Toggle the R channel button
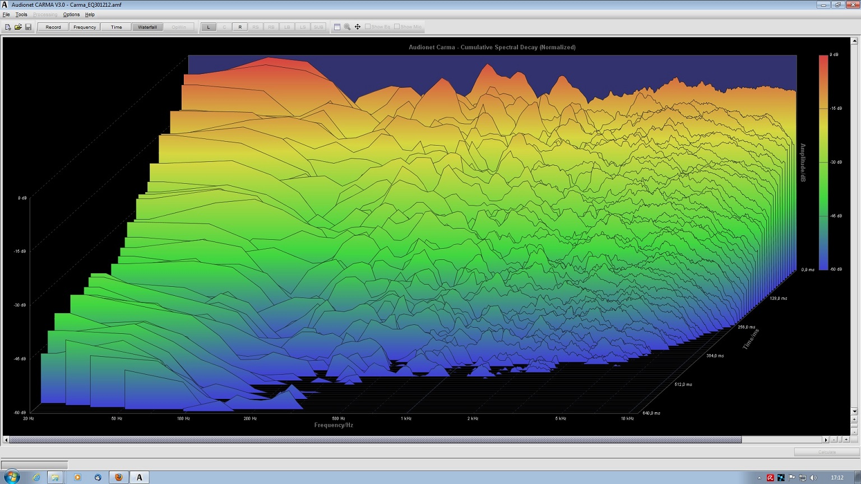The width and height of the screenshot is (861, 484). pyautogui.click(x=240, y=27)
